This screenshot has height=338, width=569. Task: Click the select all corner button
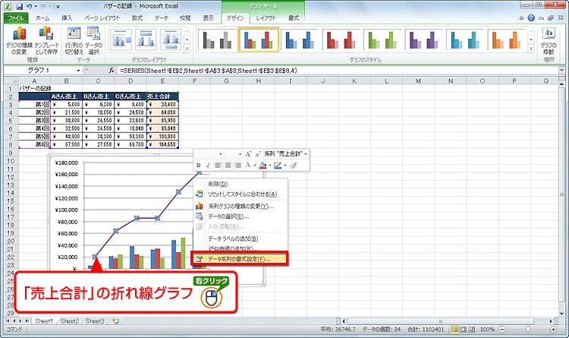(11, 81)
